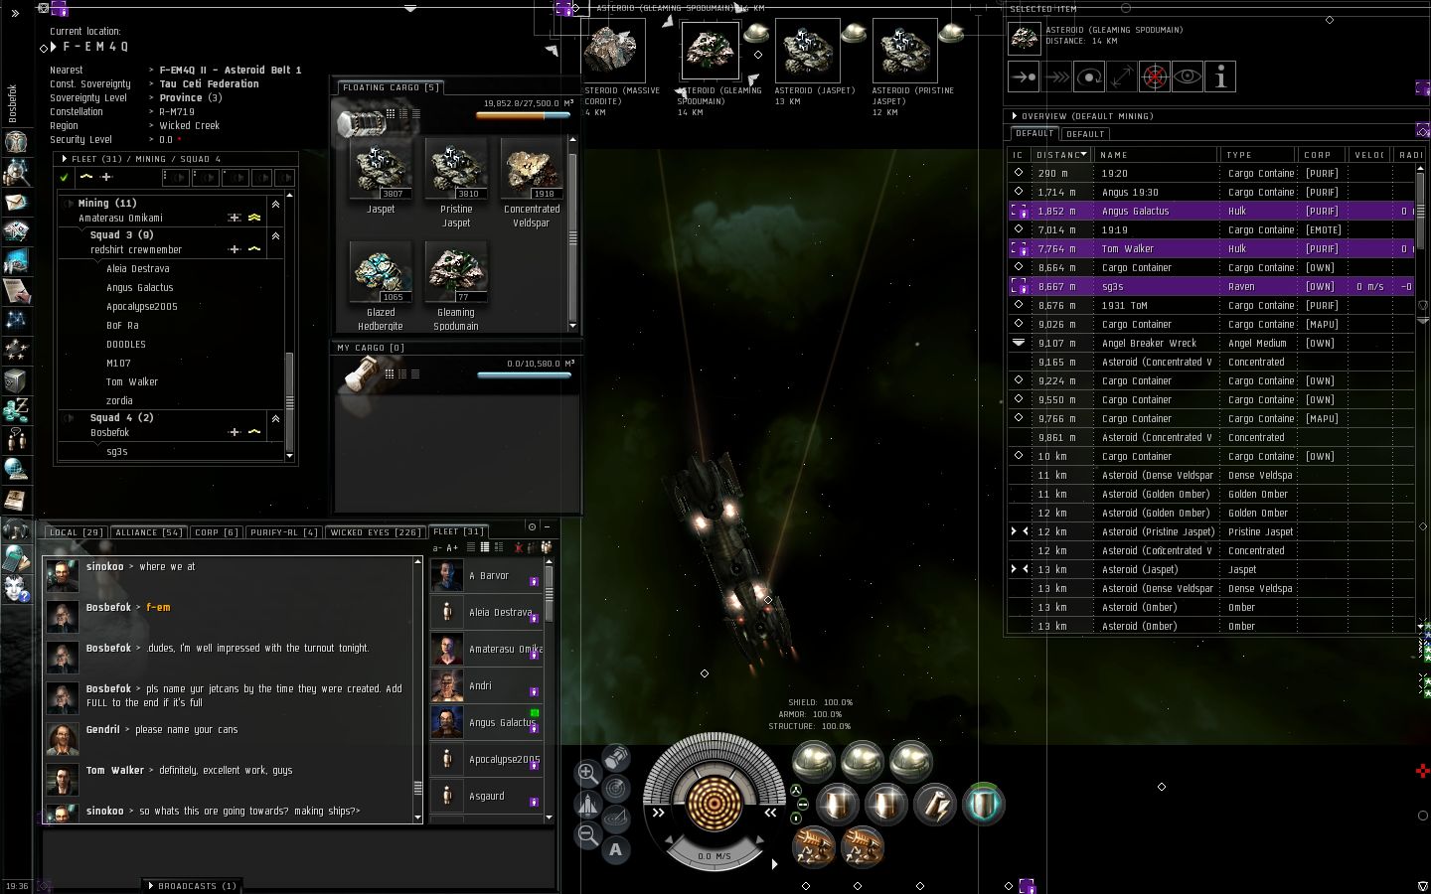
Task: Select Amaterasu Omikami in the fleet chat member list
Action: 487,649
